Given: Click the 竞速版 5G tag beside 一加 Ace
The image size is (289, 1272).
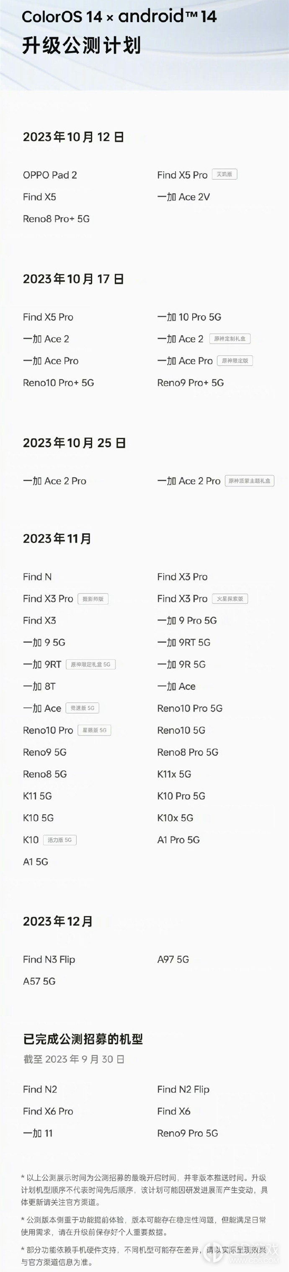Looking at the screenshot, I should tap(82, 708).
